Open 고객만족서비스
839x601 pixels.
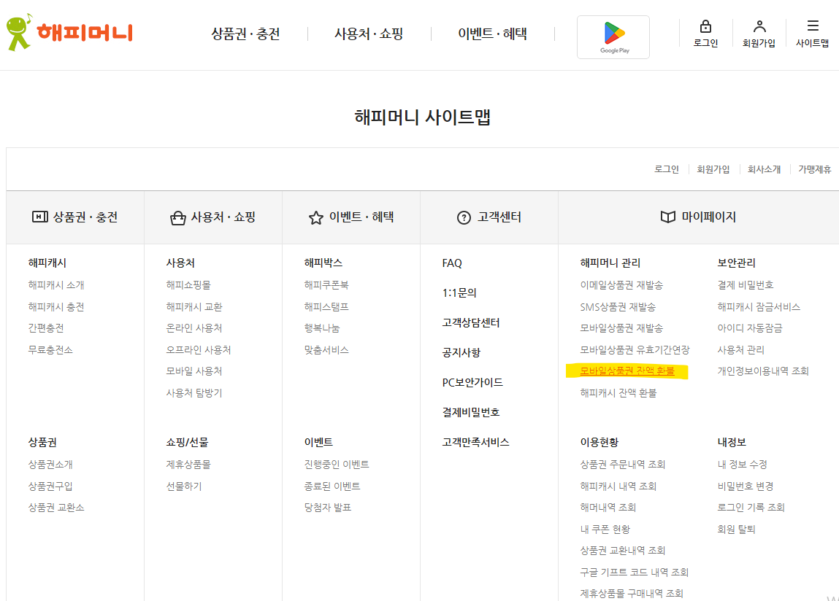(x=475, y=442)
